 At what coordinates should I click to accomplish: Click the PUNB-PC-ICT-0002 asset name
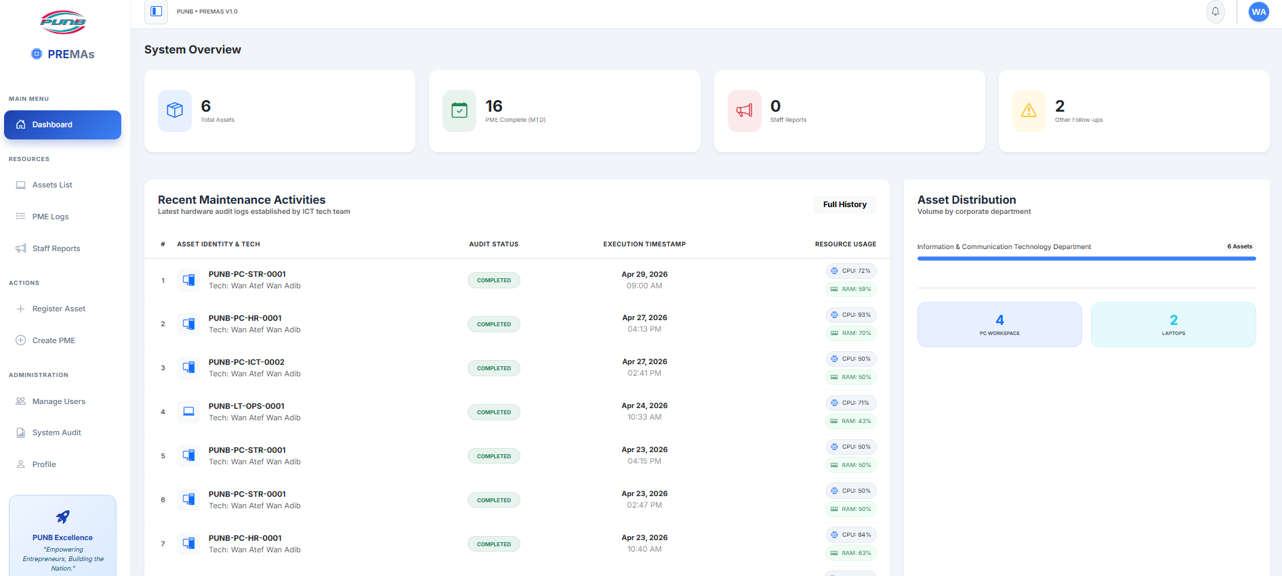pos(247,362)
